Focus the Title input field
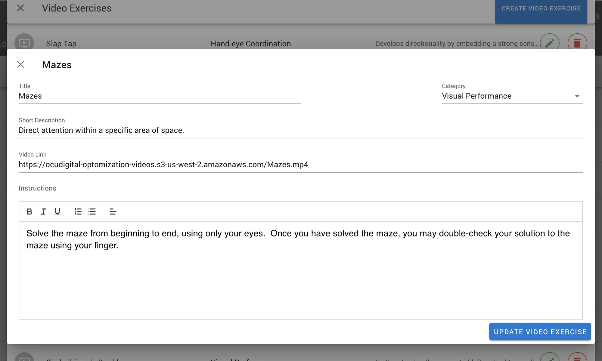The height and width of the screenshot is (361, 602). click(x=160, y=96)
